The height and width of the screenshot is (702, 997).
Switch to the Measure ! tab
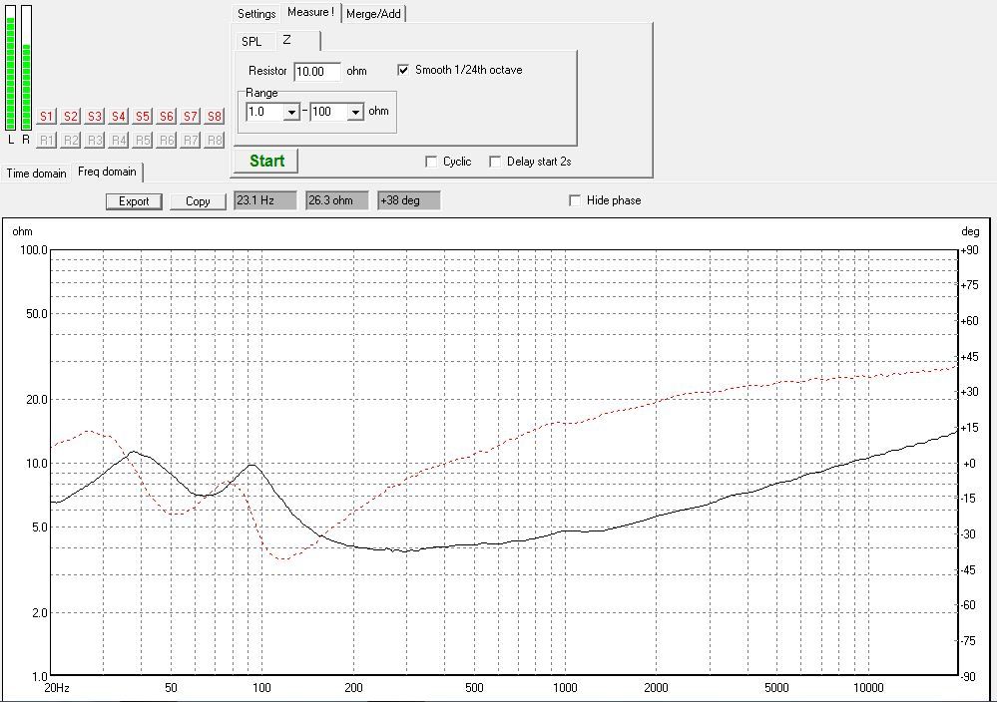point(311,13)
